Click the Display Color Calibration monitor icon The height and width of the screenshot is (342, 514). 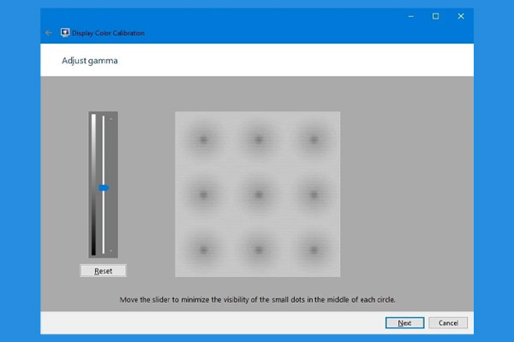pos(65,32)
